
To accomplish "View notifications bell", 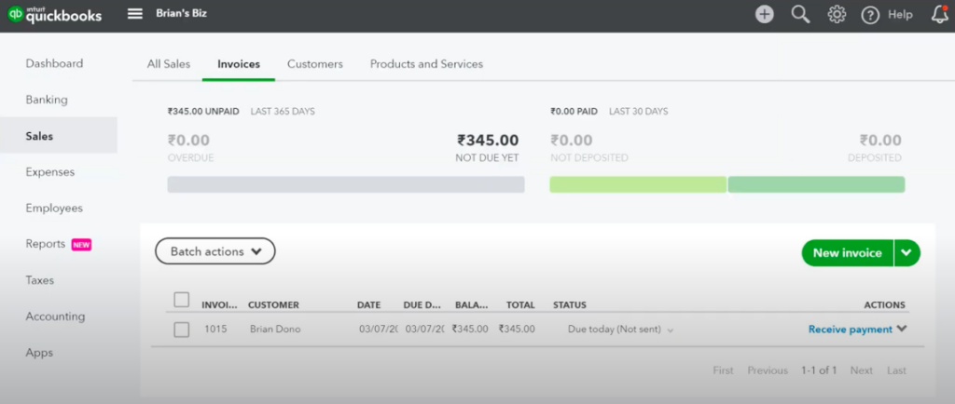I will (x=940, y=15).
